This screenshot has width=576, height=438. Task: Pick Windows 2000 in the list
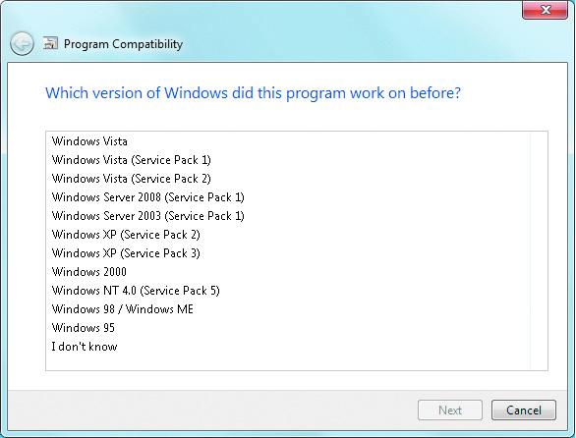click(x=88, y=272)
